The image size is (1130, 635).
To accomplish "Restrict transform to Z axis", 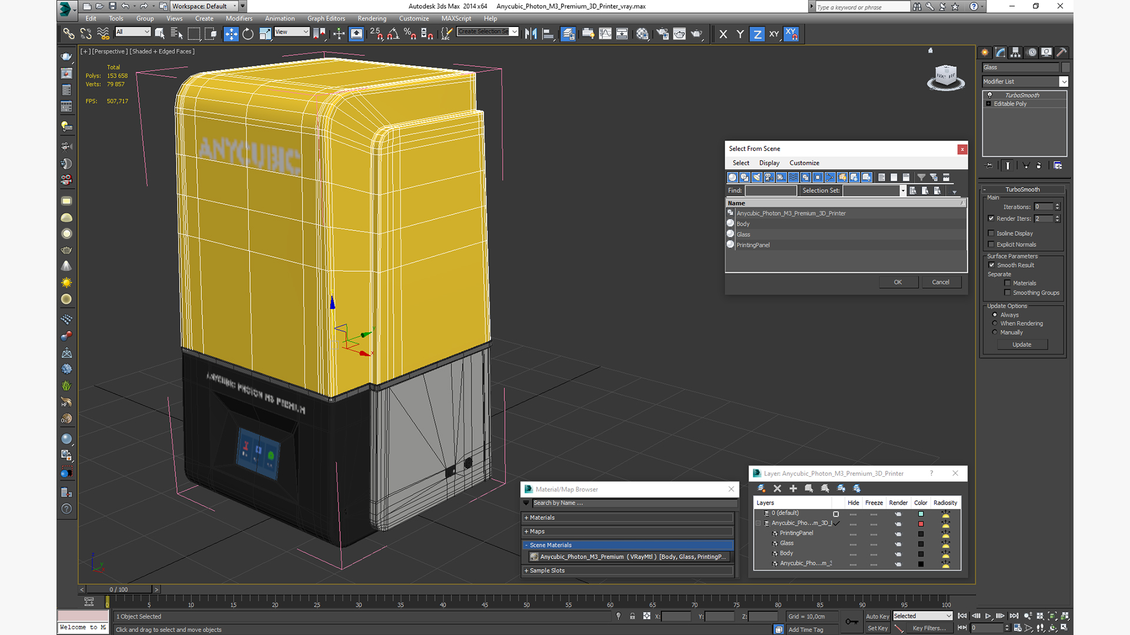I will point(757,34).
